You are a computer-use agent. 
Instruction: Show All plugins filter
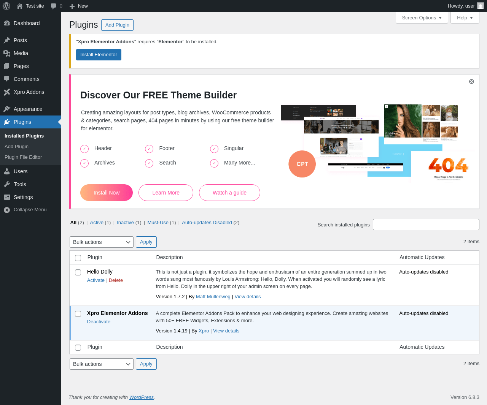click(73, 223)
